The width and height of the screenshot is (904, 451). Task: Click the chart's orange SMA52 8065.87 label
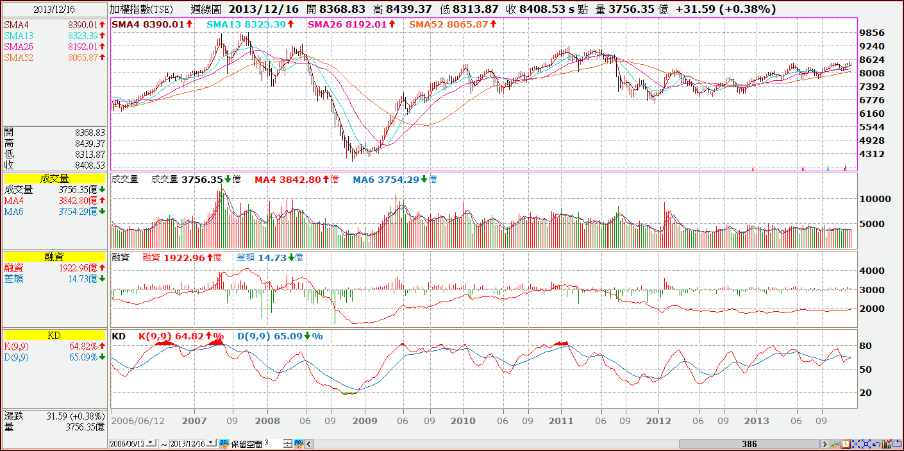(452, 24)
